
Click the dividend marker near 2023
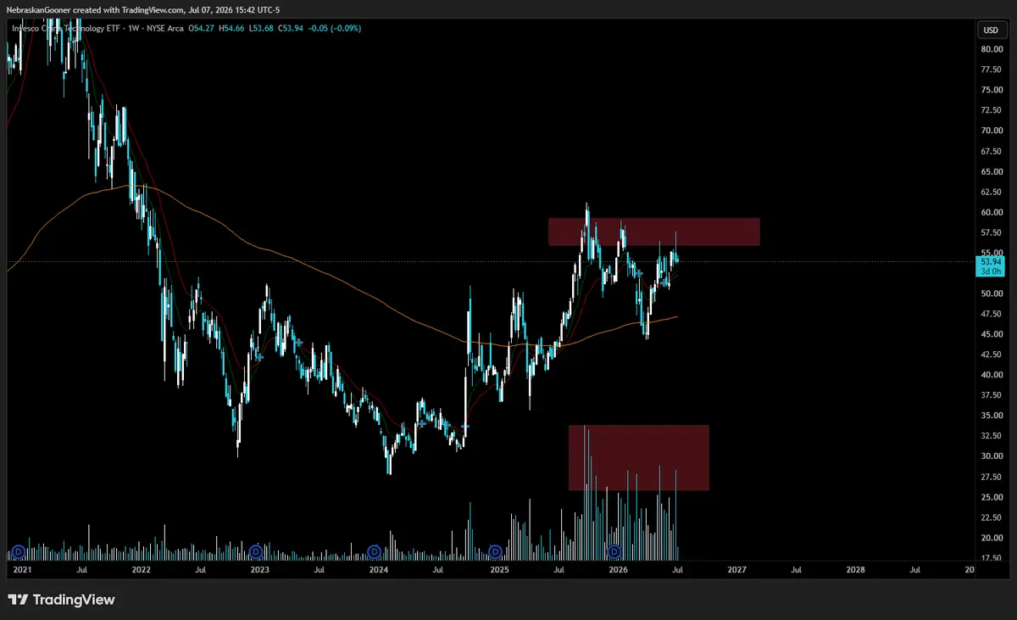(256, 552)
